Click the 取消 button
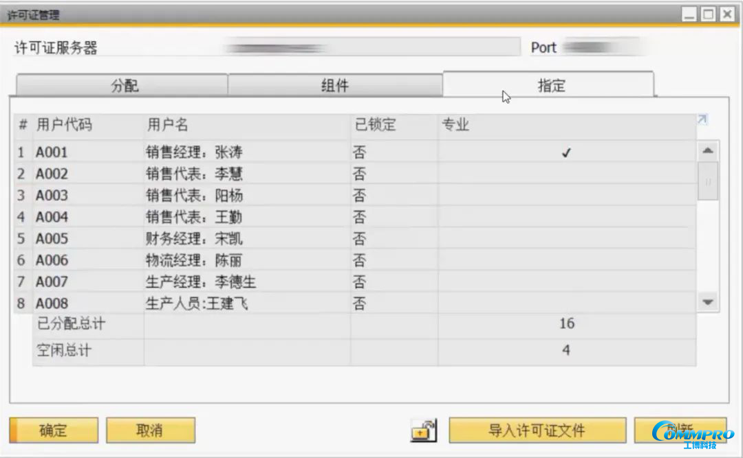 click(150, 430)
